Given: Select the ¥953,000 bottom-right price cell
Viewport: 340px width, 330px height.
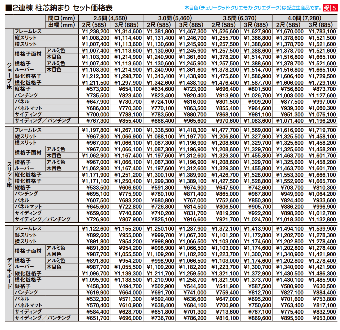Looking at the screenshot, I should pos(324,318).
